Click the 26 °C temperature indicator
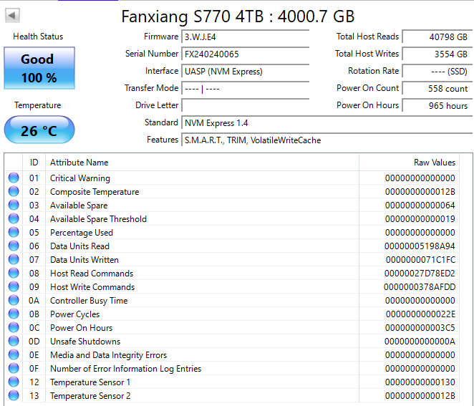The width and height of the screenshot is (474, 406). [x=39, y=130]
